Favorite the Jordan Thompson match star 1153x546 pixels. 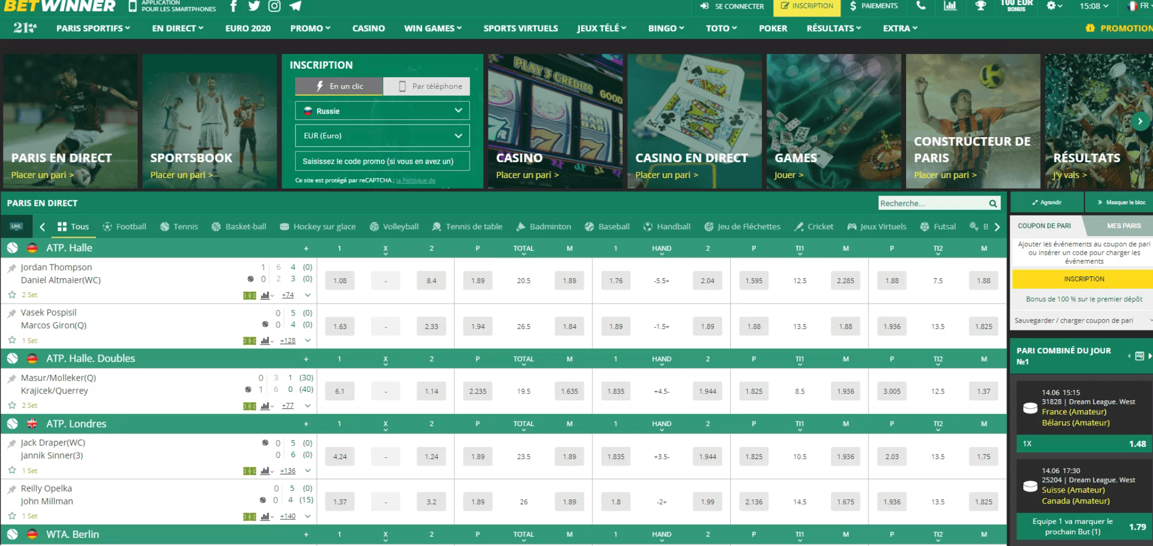[x=12, y=295]
